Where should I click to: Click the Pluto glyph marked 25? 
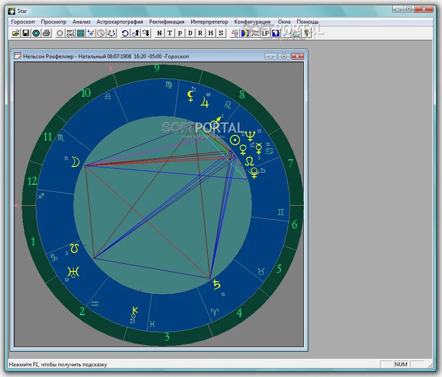point(254,173)
